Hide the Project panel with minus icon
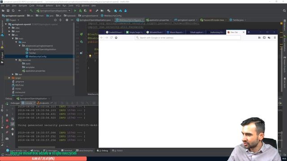Screen dimensions: 287x161 point(72,20)
